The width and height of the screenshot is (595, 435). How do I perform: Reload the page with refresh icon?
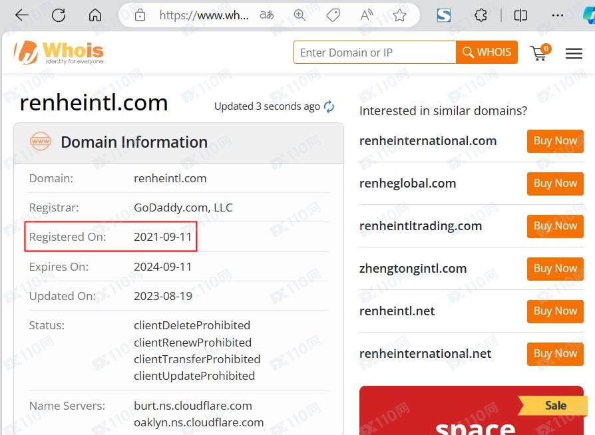coord(59,15)
